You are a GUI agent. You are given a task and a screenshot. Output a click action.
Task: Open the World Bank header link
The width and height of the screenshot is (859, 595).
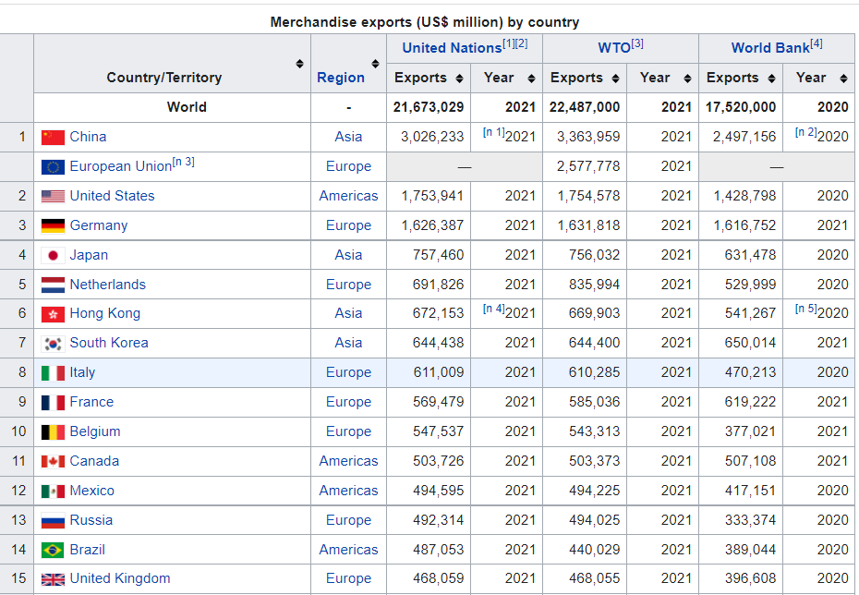tap(769, 48)
